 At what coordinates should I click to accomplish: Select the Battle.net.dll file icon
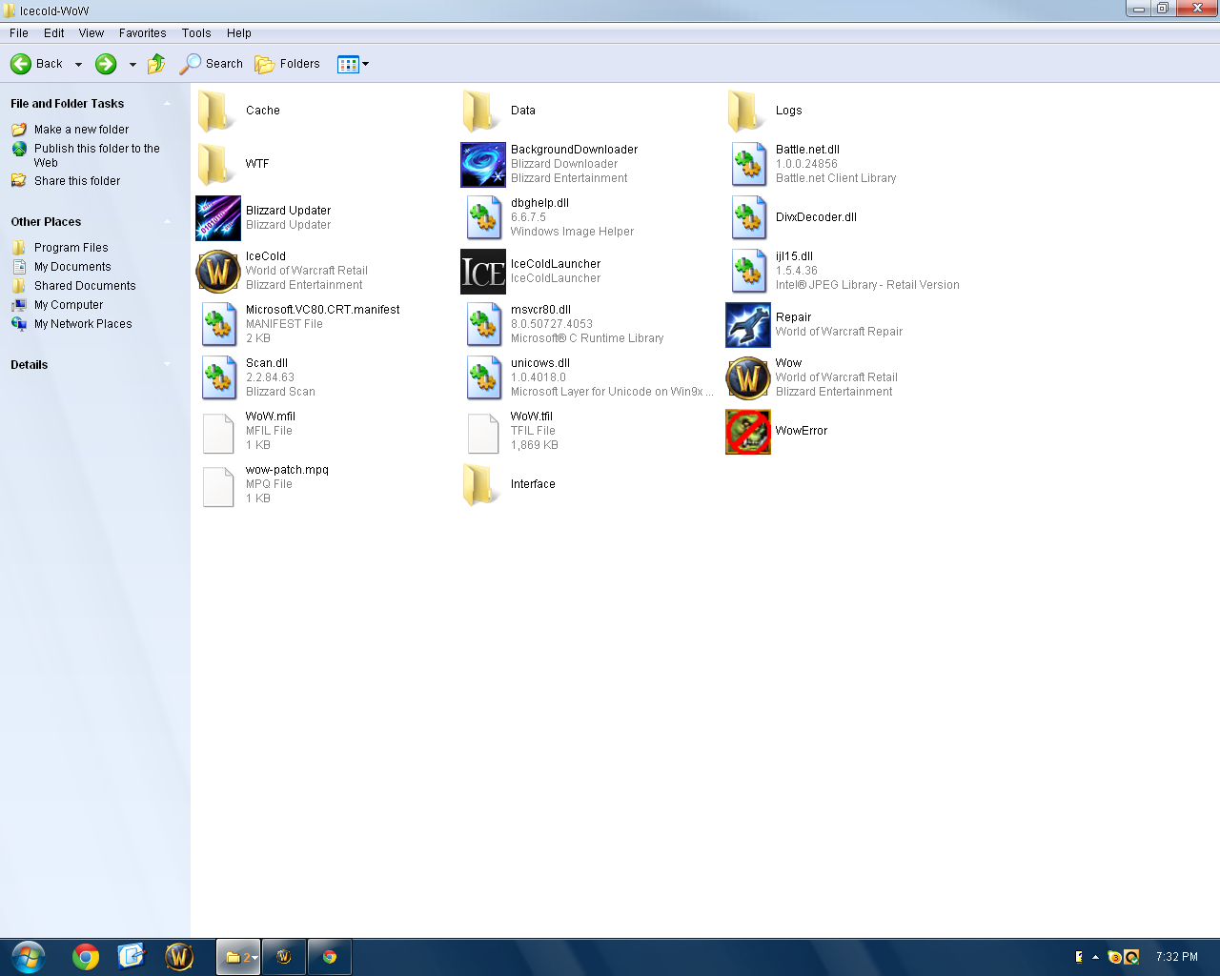tap(747, 165)
